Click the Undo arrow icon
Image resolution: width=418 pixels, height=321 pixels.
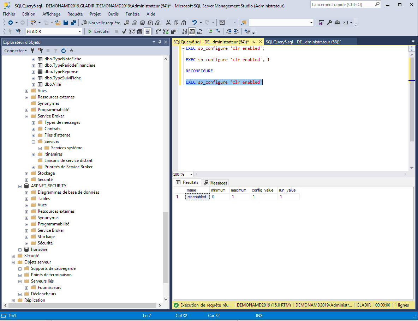[195, 23]
